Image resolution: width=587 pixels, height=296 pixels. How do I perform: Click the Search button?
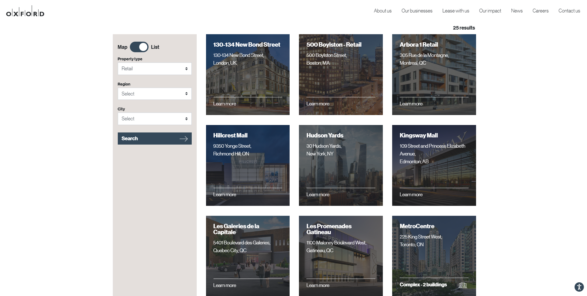154,139
